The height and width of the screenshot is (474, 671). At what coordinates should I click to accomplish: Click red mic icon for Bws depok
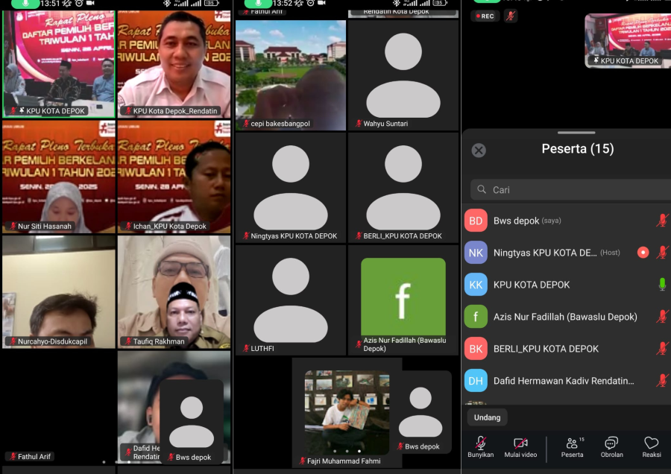click(661, 221)
